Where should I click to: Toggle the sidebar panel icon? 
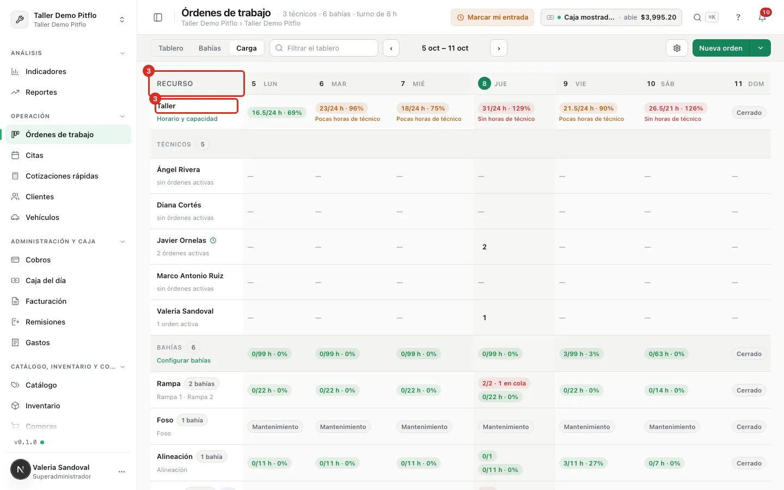point(158,17)
